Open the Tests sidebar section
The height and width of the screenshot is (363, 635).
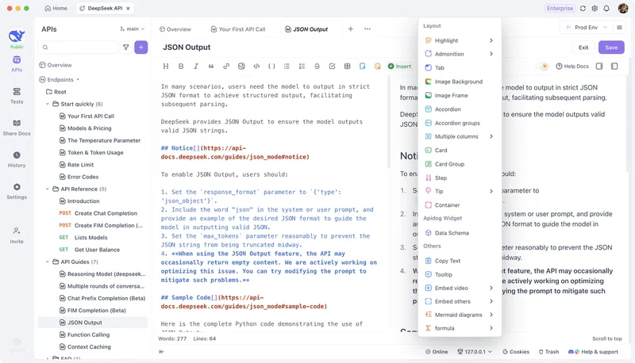click(x=17, y=96)
